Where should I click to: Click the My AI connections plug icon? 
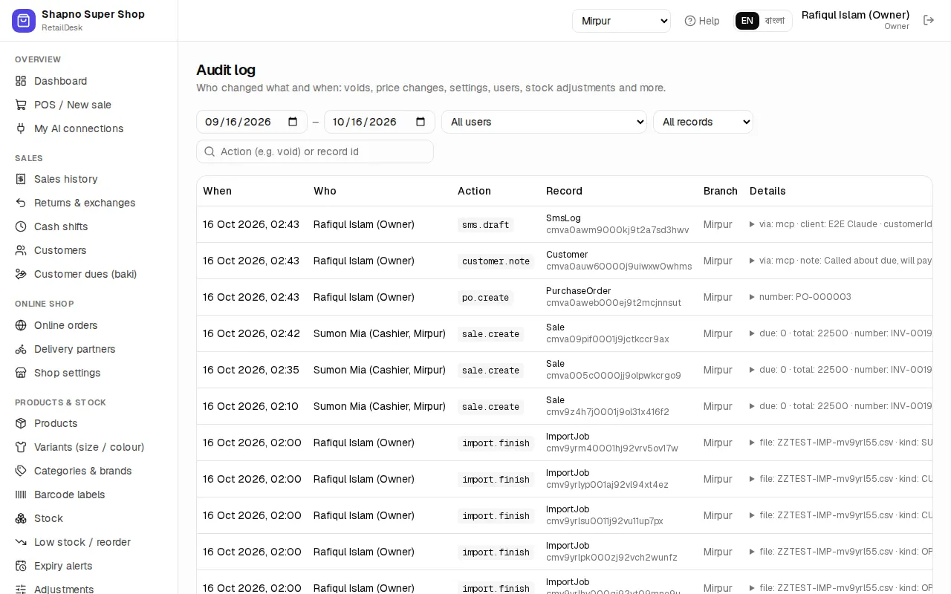[x=21, y=128]
